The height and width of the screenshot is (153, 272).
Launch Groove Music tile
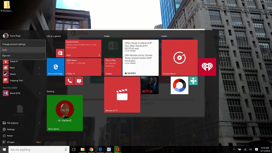click(x=180, y=58)
